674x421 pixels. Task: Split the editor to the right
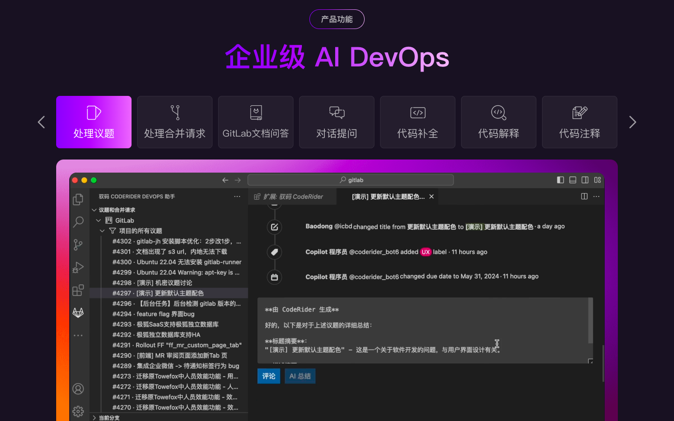(x=584, y=196)
